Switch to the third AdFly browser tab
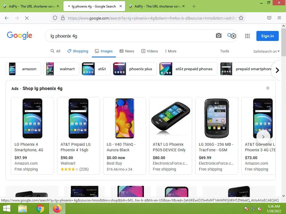 point(157,6)
